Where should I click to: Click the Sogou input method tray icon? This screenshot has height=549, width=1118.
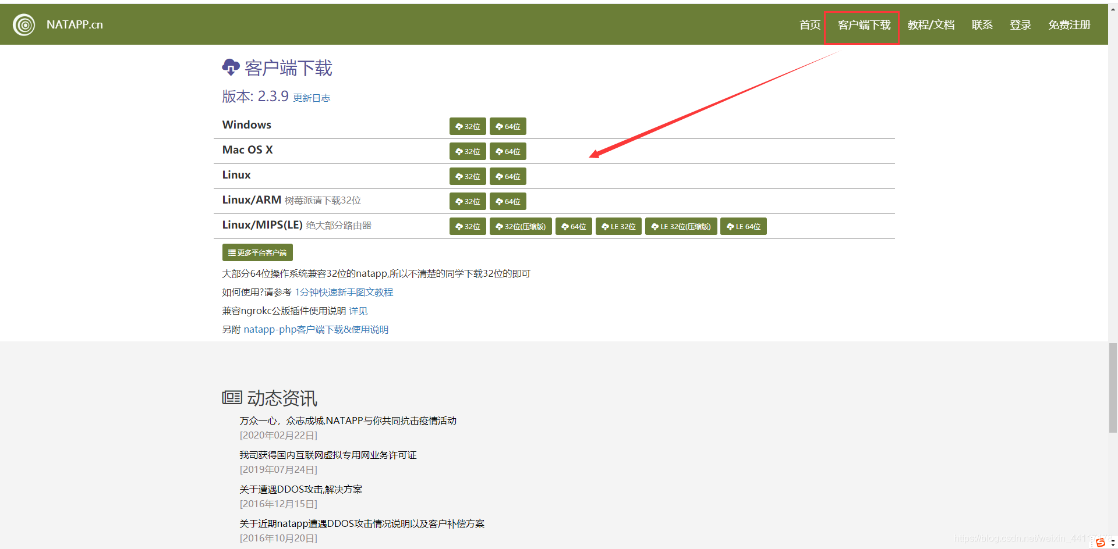coord(1100,543)
